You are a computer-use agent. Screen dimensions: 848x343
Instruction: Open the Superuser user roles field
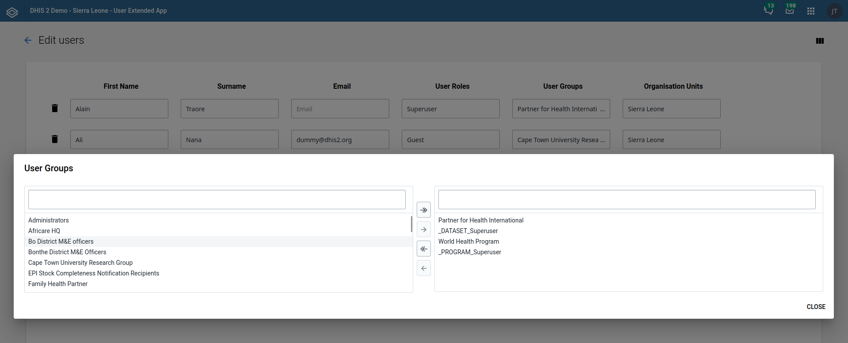[451, 109]
